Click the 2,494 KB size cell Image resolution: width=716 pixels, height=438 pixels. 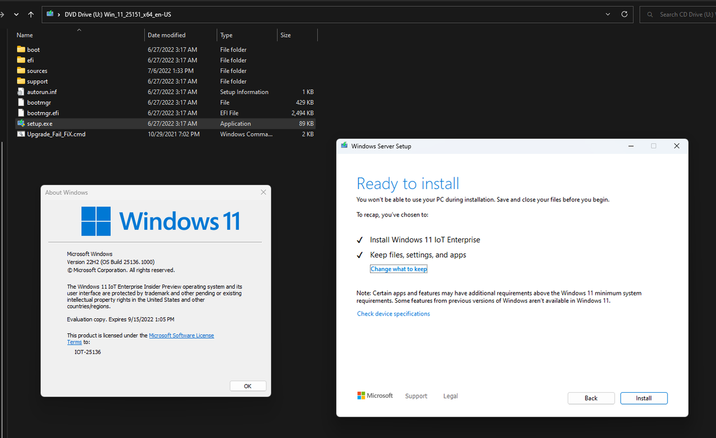[x=303, y=113]
